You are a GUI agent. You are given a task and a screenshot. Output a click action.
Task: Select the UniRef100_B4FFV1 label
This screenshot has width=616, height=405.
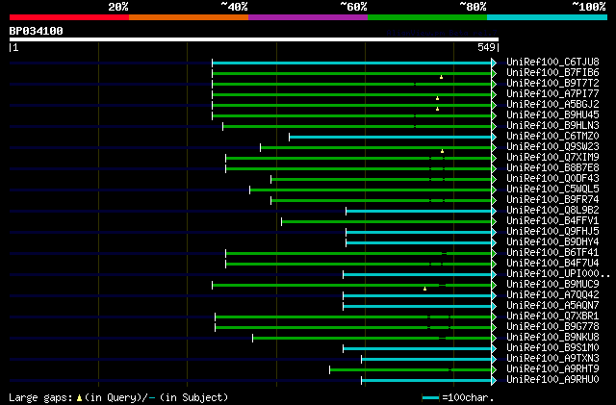552,221
